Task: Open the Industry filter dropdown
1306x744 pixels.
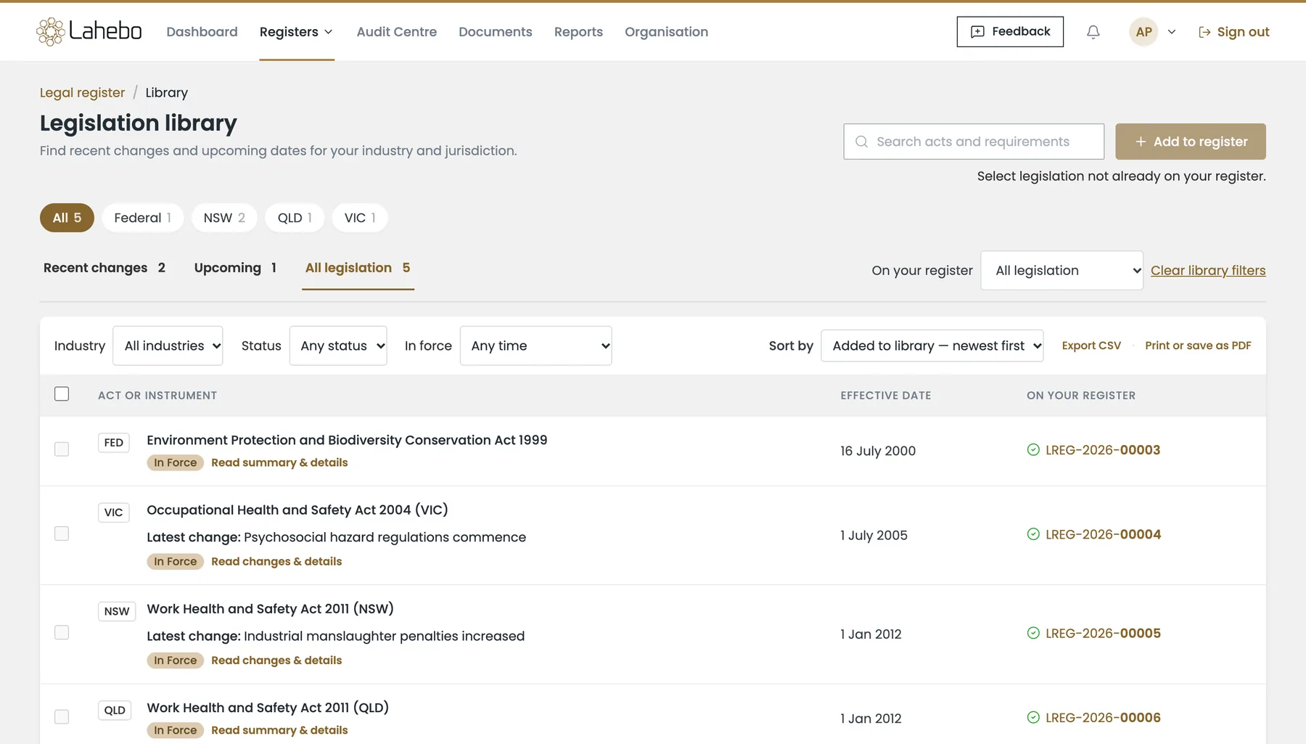Action: coord(168,346)
